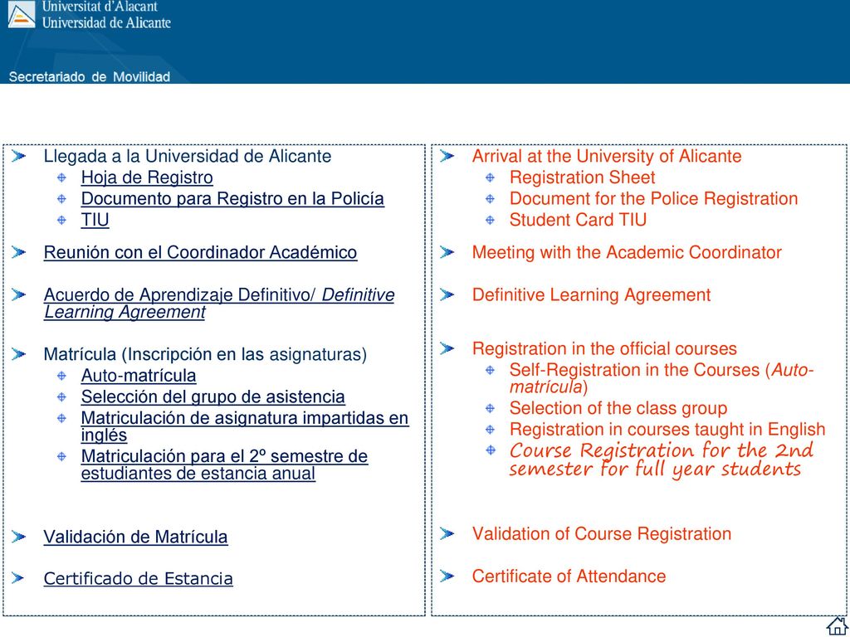Click Self-Registration in the Courses text
This screenshot has width=850, height=637.
pos(662,378)
